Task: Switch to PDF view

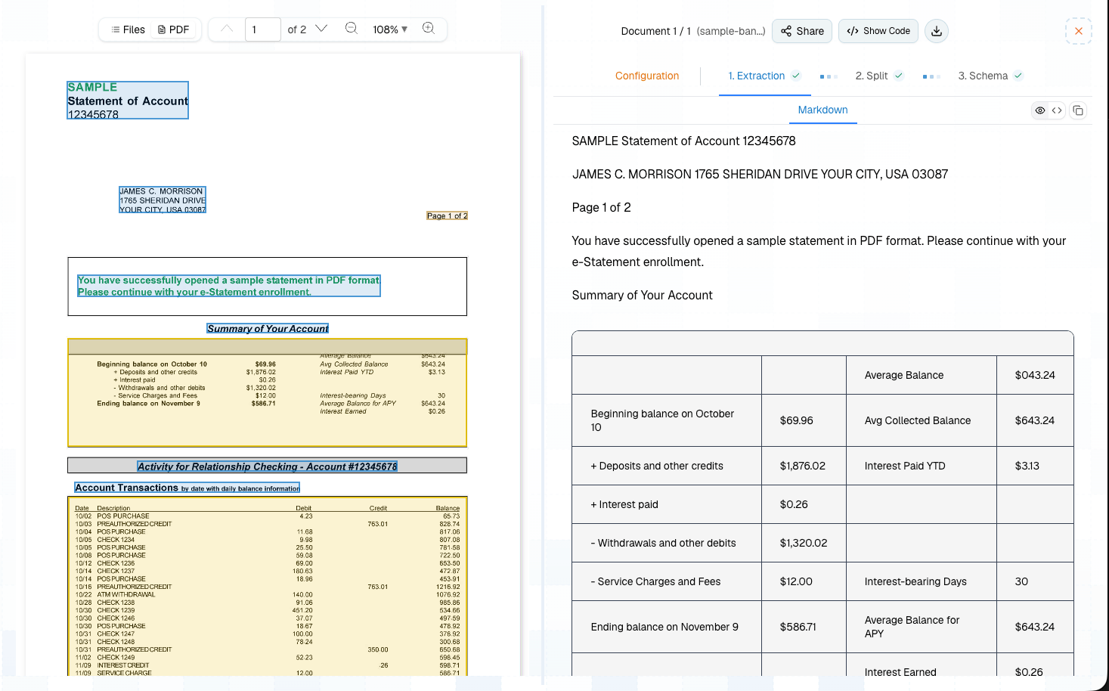Action: pyautogui.click(x=174, y=29)
